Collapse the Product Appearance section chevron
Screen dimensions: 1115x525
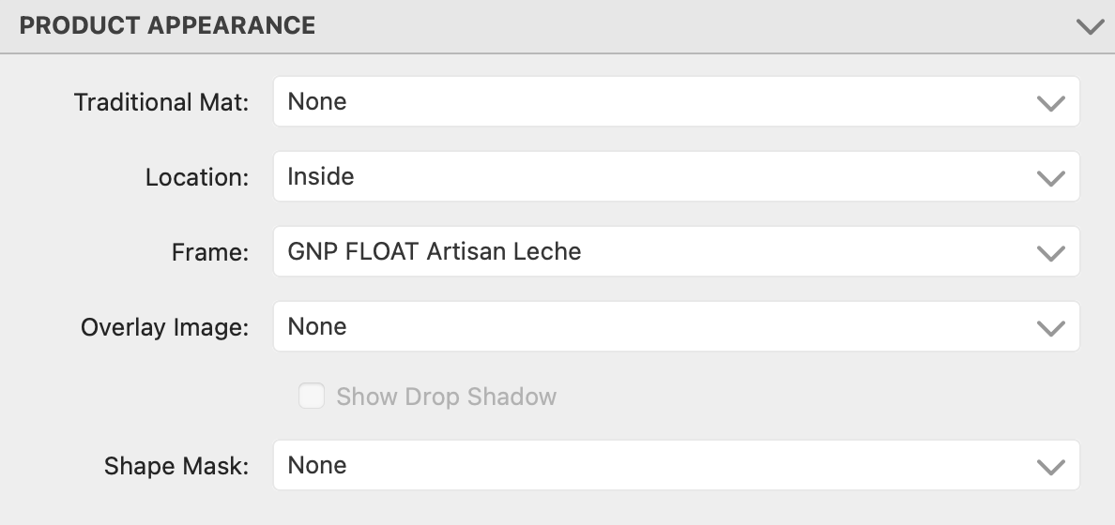(1090, 26)
